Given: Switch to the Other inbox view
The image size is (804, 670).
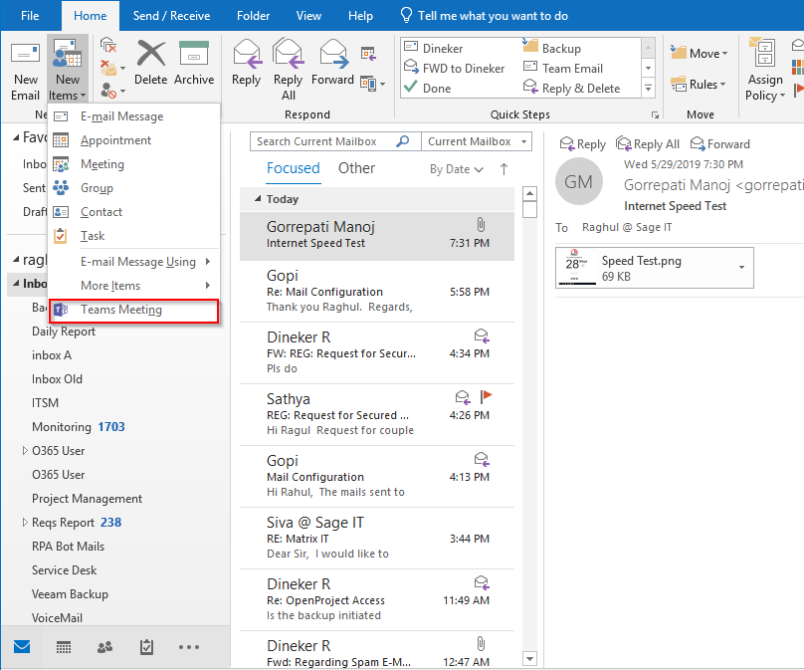Looking at the screenshot, I should [x=356, y=168].
